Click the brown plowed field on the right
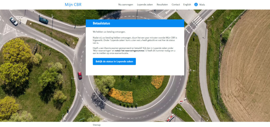The width and height of the screenshot is (270, 127). (x=245, y=69)
